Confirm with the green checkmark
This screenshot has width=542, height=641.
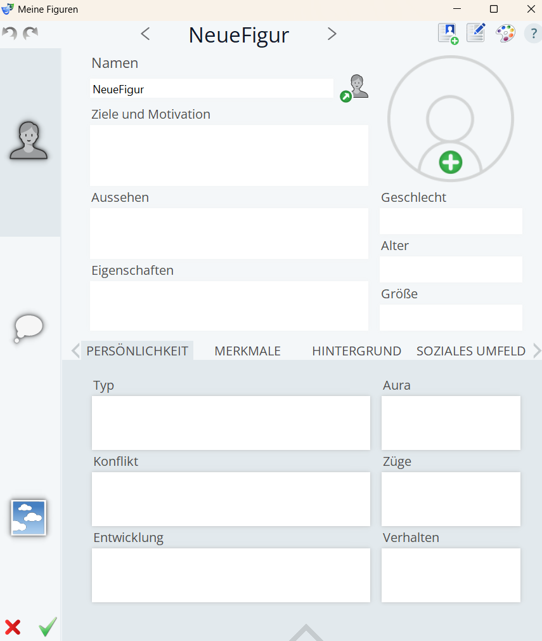coord(48,627)
